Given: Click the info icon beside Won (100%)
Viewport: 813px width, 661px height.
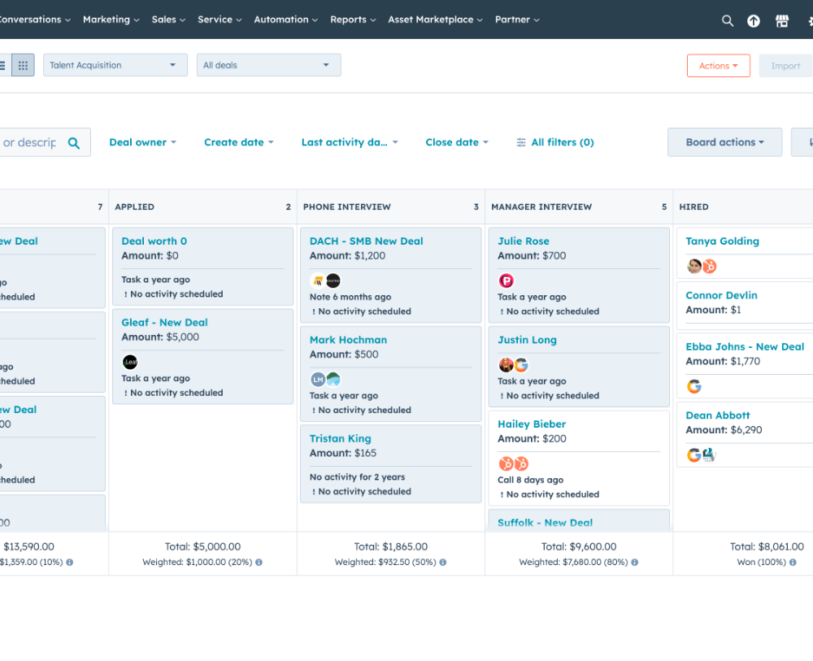Looking at the screenshot, I should click(x=793, y=562).
